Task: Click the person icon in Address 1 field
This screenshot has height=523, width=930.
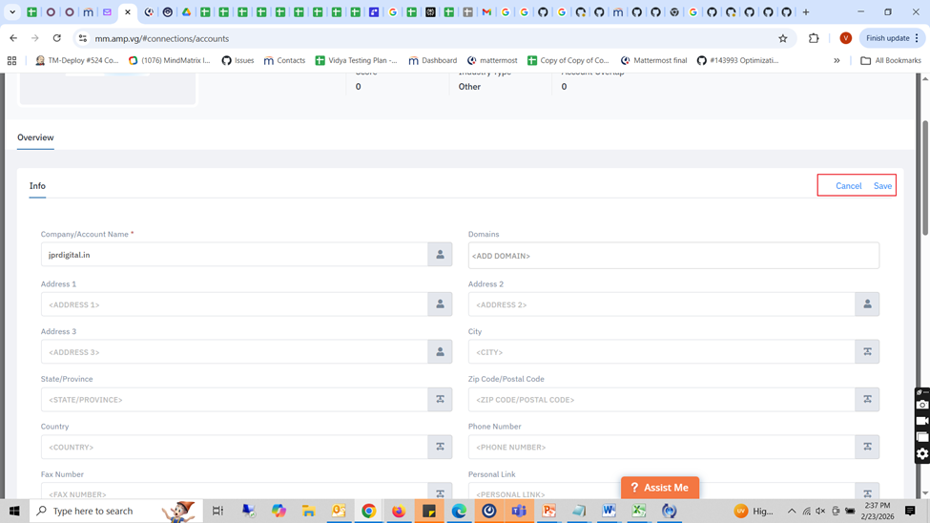Action: click(x=440, y=304)
